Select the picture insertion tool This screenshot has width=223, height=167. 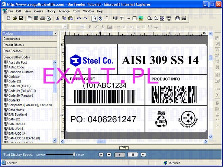(141, 18)
